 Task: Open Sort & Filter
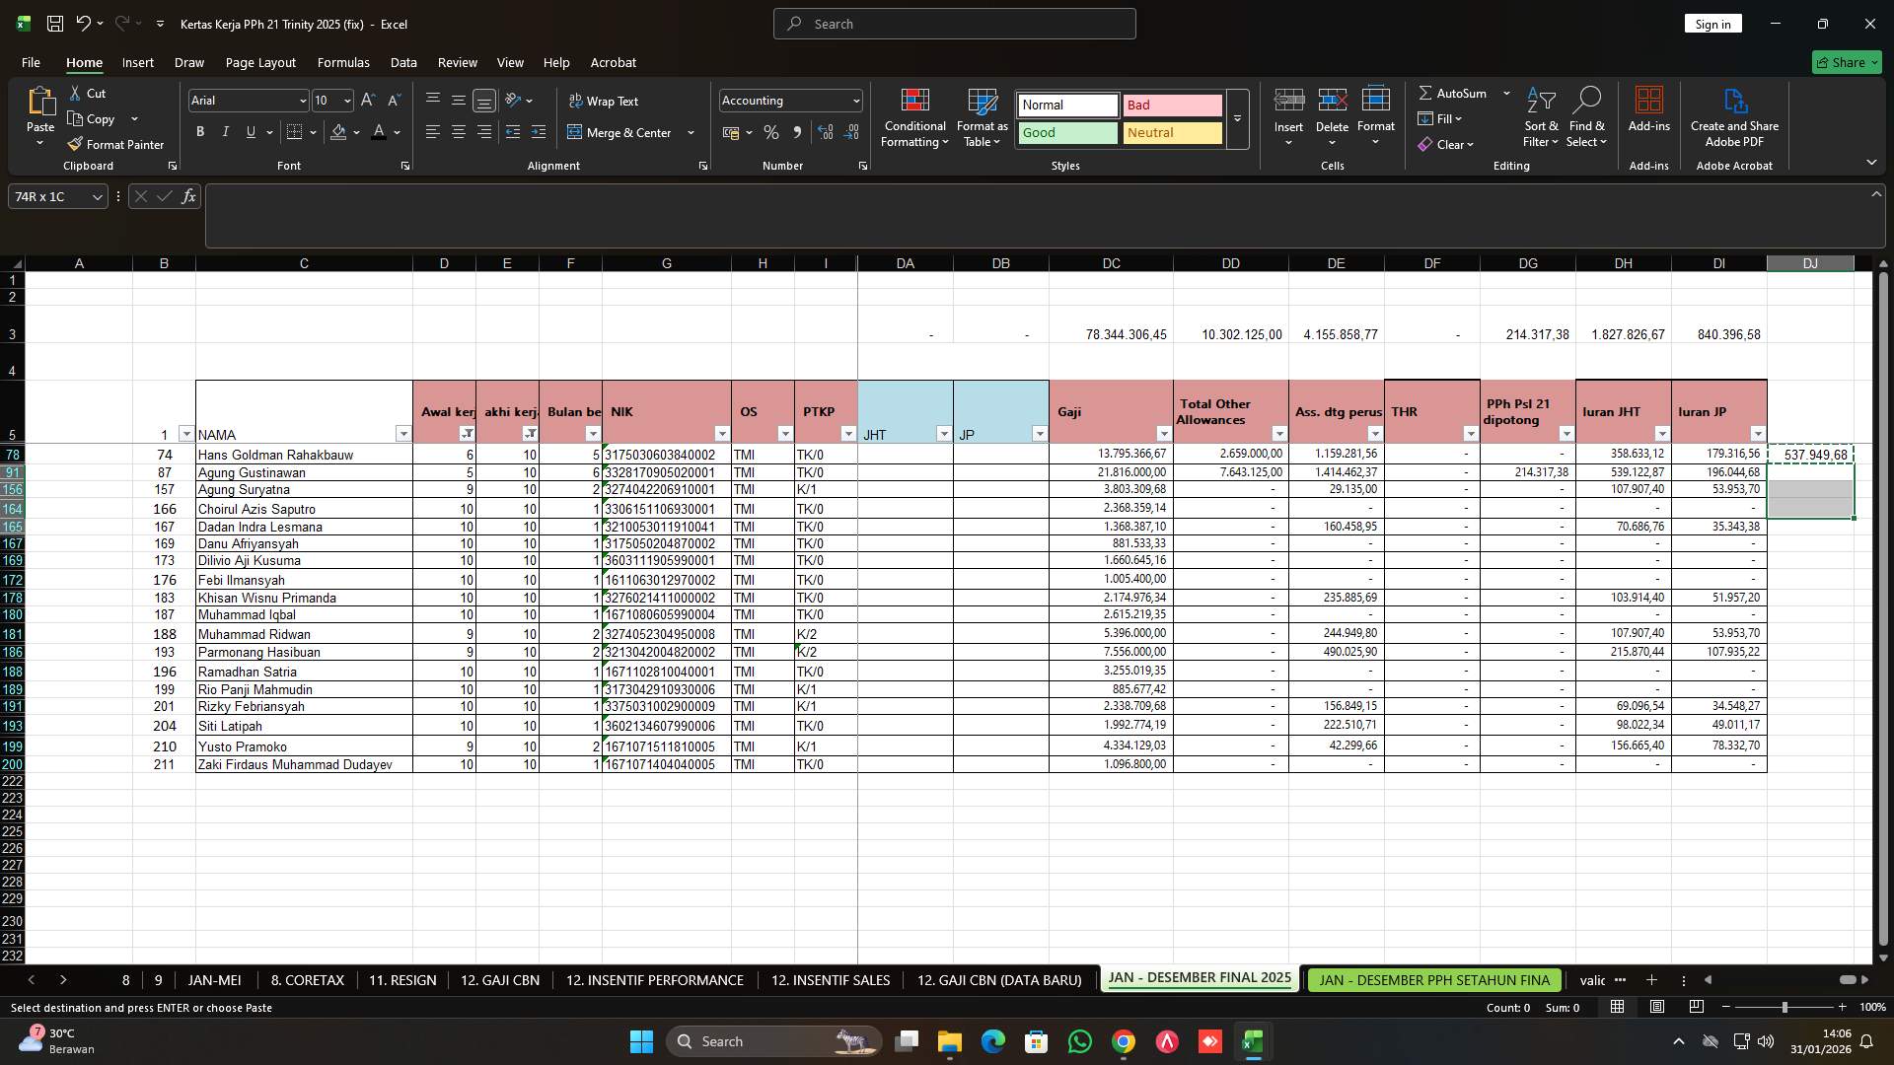[1540, 117]
